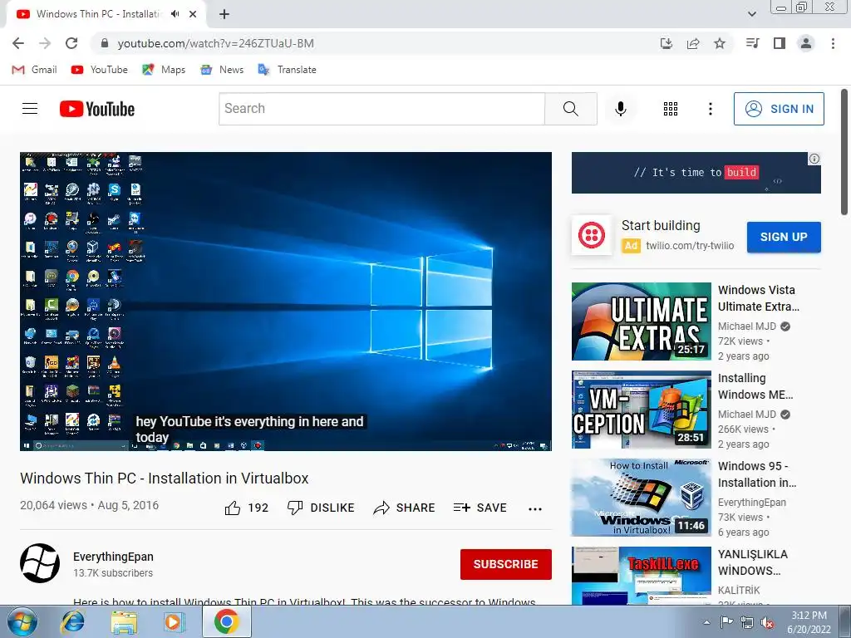Open the Windows 95 installation thumbnail
The width and height of the screenshot is (851, 638).
[642, 498]
